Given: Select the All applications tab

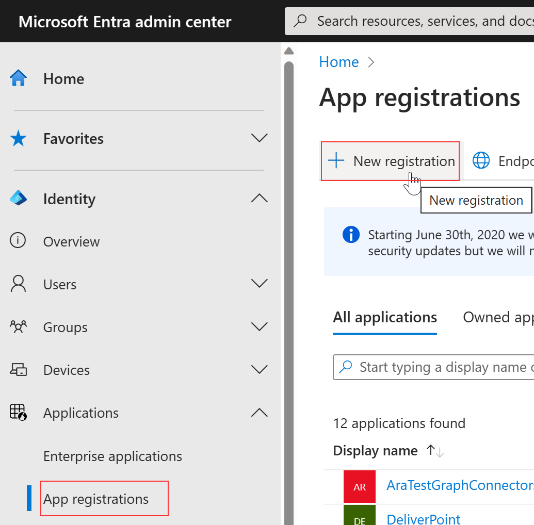Looking at the screenshot, I should click(x=384, y=317).
